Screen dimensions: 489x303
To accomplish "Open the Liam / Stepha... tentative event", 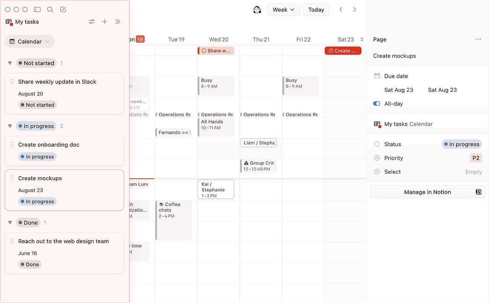I will click(x=258, y=143).
